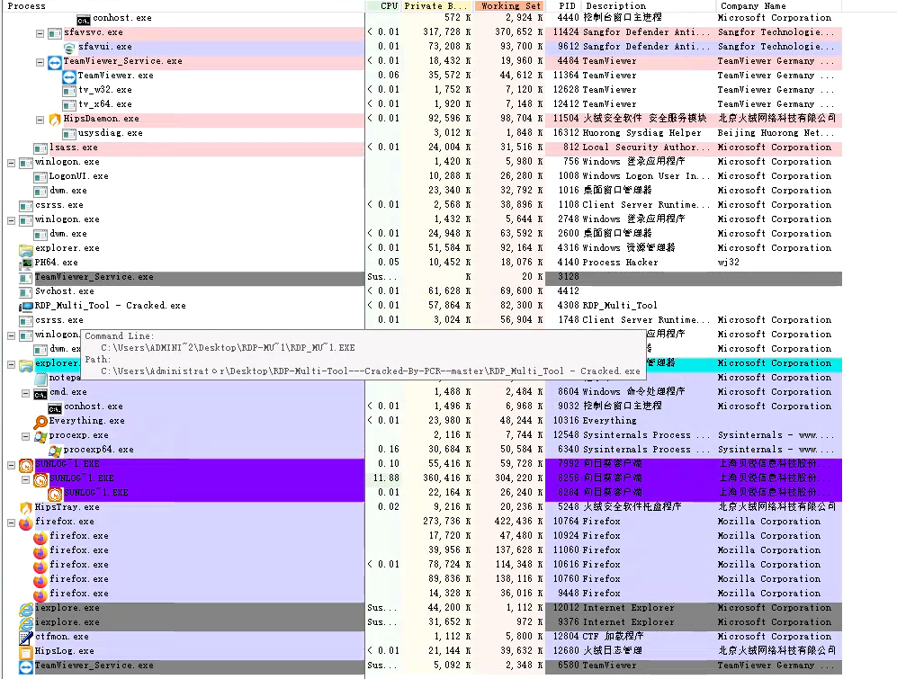Image resolution: width=897 pixels, height=679 pixels.
Task: Click the sfavui.exe Sangfor Defender icon
Action: (x=69, y=47)
